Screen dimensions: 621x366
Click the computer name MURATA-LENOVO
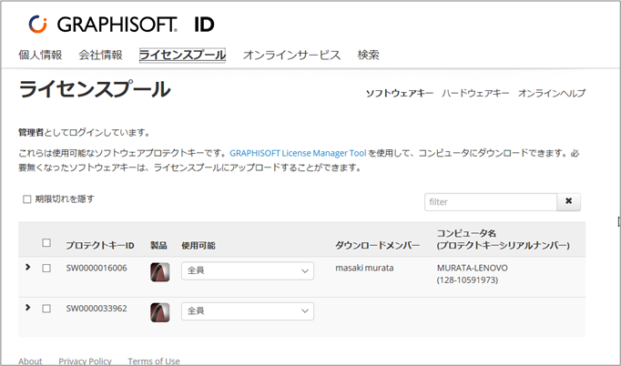tap(472, 269)
